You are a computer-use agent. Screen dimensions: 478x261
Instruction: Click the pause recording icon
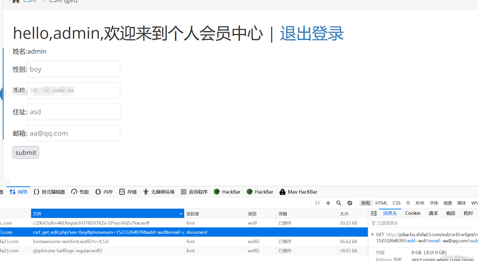pos(317,203)
